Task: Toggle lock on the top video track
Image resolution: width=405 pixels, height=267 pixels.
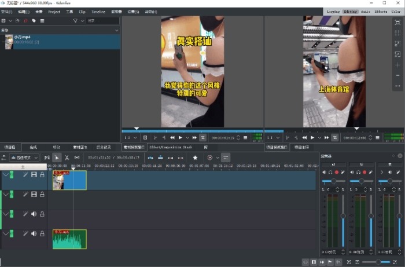Action: [42, 175]
